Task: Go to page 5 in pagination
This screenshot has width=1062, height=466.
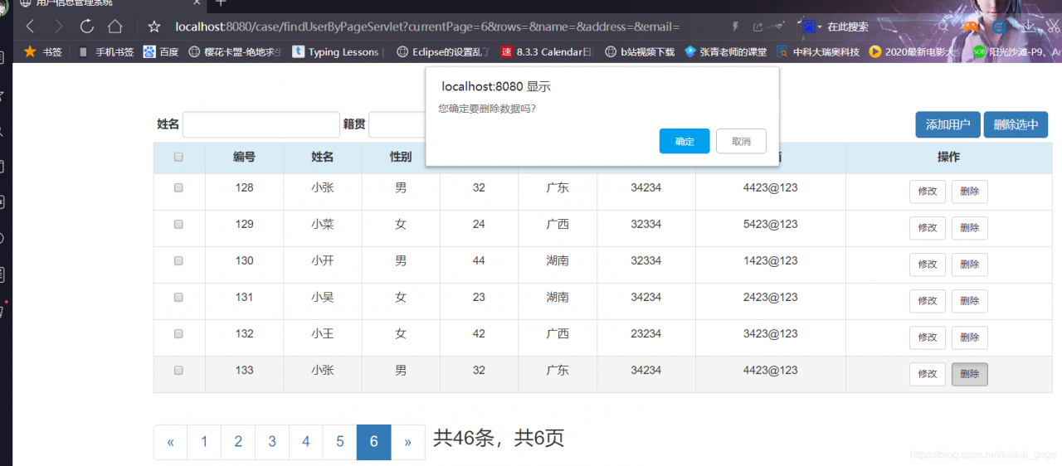Action: click(x=340, y=442)
